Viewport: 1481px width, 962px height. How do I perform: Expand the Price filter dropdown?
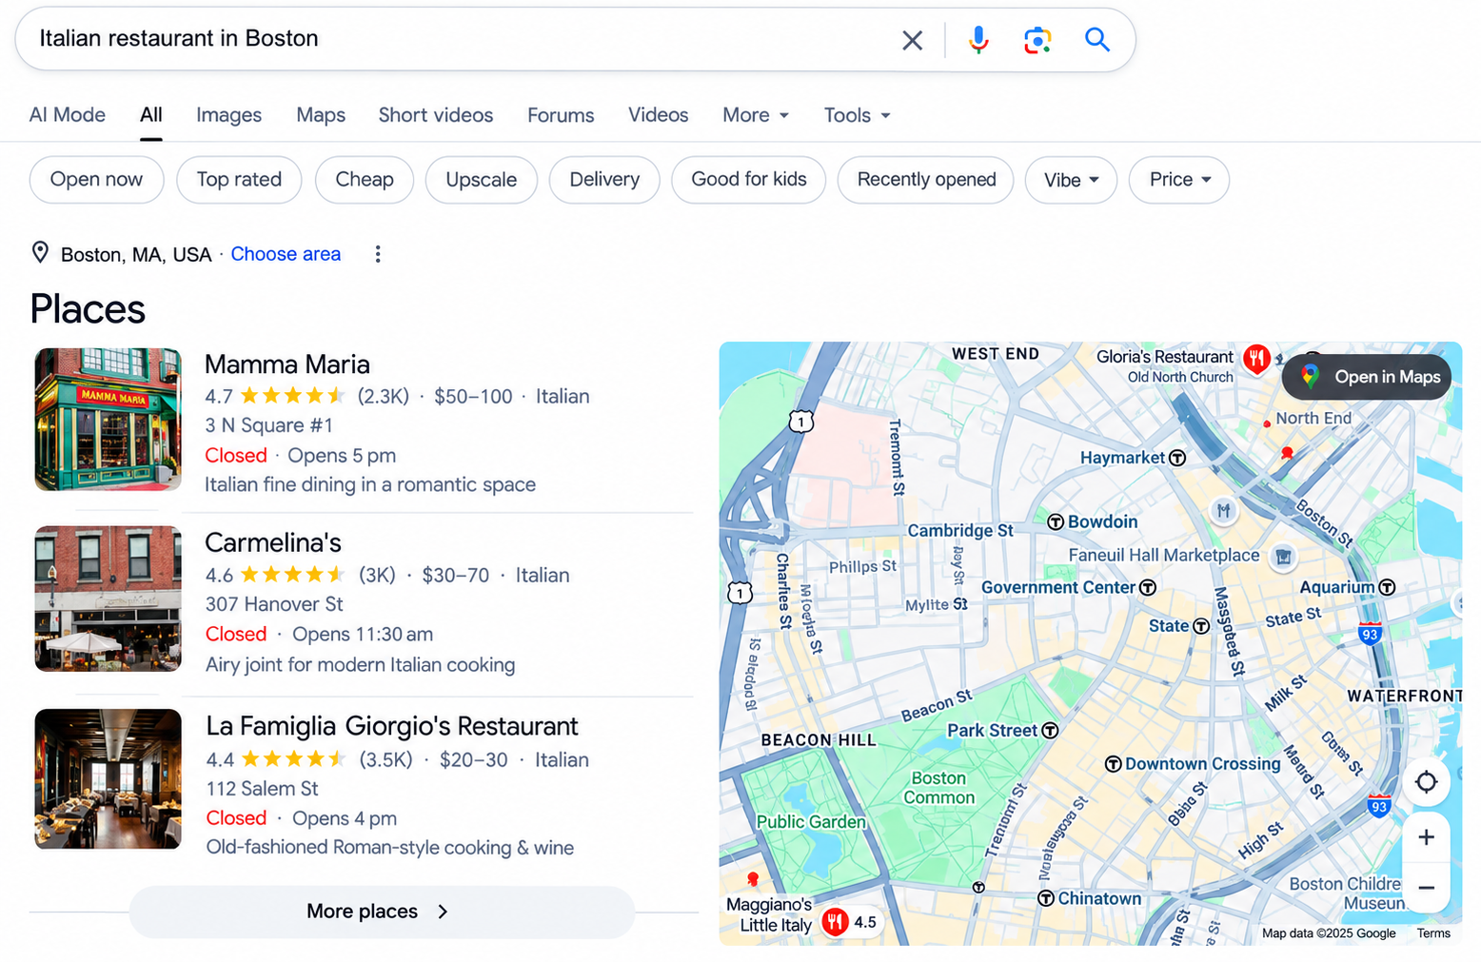1179,180
